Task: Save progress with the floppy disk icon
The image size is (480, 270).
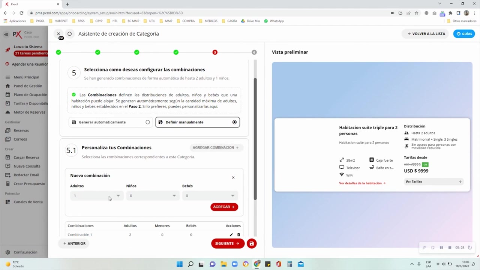Action: pos(251,243)
